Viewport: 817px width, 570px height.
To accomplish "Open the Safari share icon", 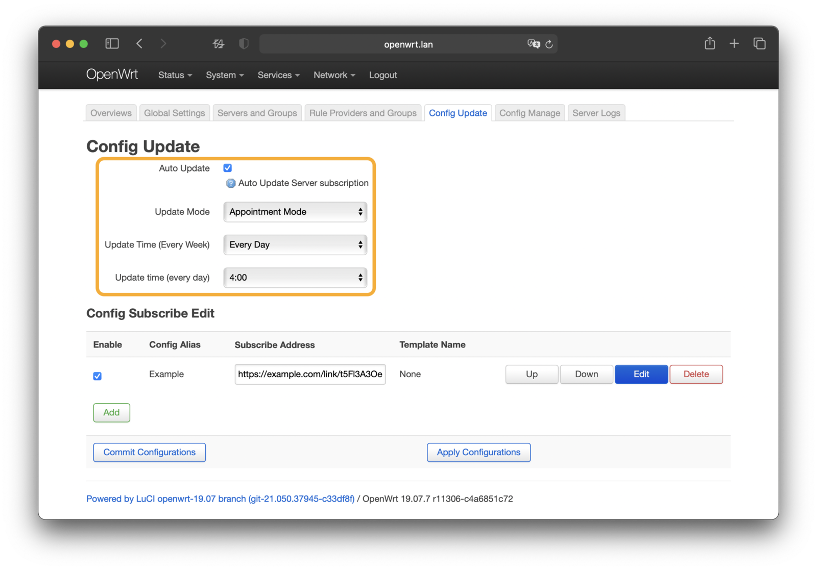I will [x=709, y=44].
